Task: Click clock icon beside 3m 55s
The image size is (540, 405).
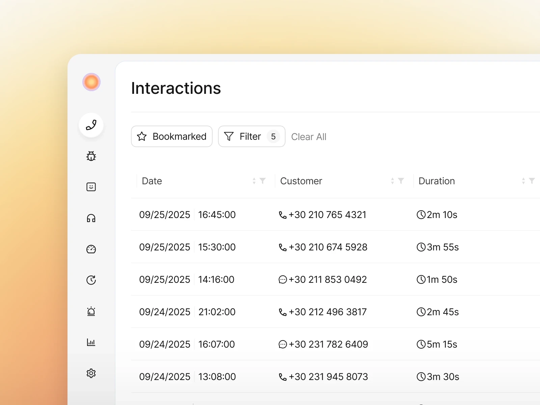Action: tap(421, 247)
